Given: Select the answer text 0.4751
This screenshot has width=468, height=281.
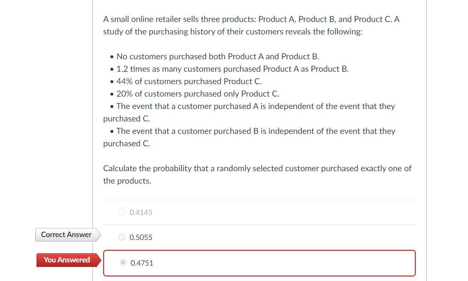Looking at the screenshot, I should coord(142,263).
